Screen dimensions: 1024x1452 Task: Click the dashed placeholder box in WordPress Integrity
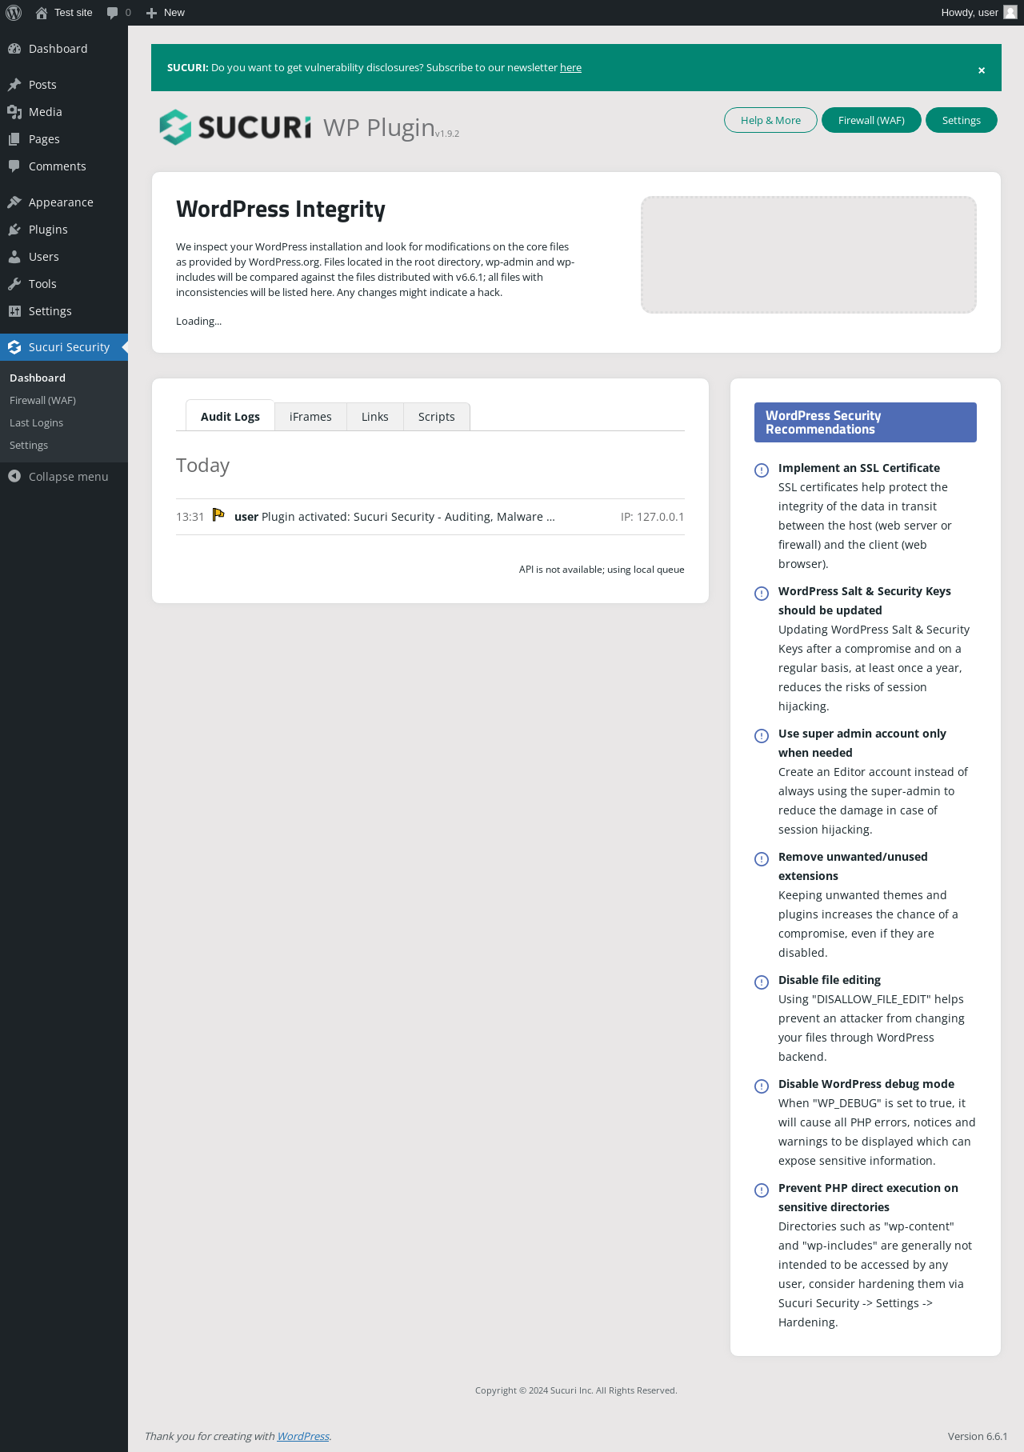(809, 254)
